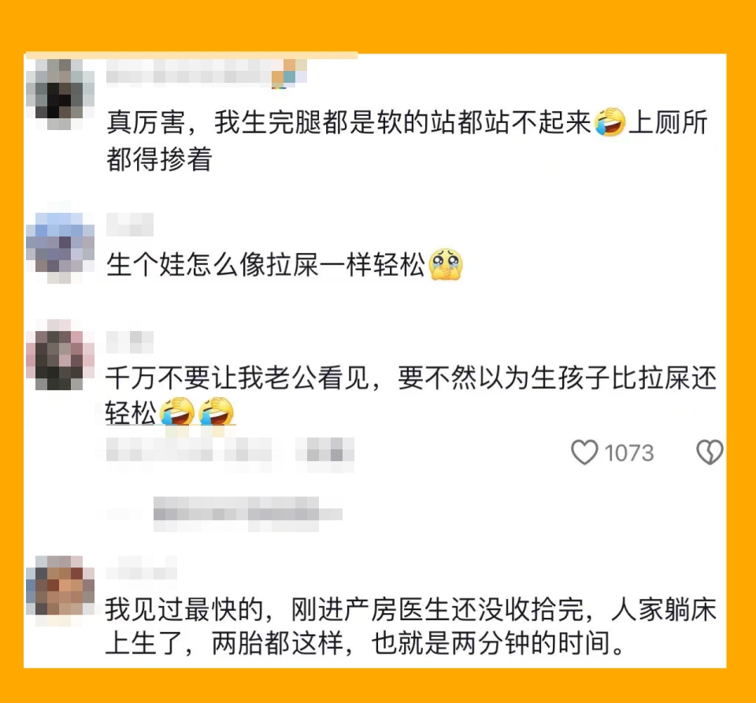Screen dimensions: 756x703
Task: Tap second laughing emoji after 轻松
Action: click(217, 411)
